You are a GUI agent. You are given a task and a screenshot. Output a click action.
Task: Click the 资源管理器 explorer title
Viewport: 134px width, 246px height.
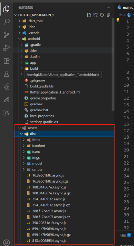tap(26, 7)
